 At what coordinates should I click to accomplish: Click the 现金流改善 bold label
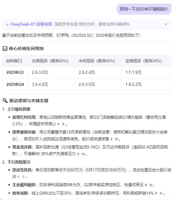pyautogui.click(x=22, y=147)
